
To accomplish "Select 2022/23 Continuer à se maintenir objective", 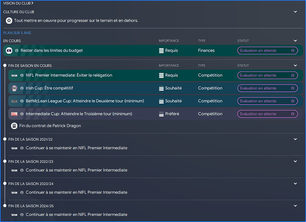I will coord(76,170).
